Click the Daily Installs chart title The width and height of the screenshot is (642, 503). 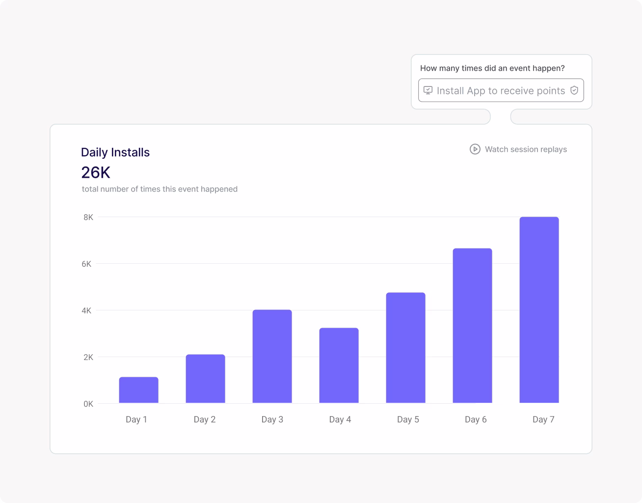click(115, 152)
